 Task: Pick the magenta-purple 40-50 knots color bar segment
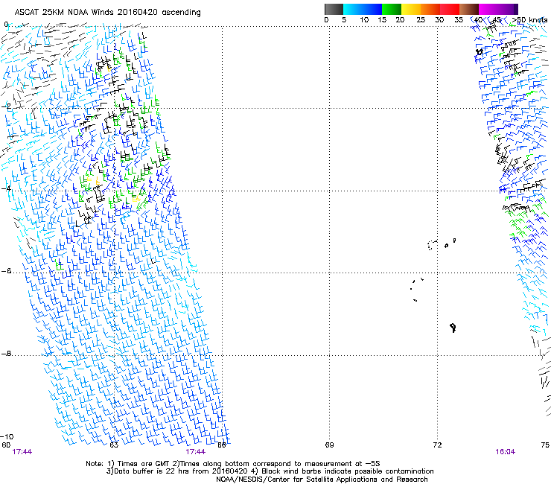[498, 9]
